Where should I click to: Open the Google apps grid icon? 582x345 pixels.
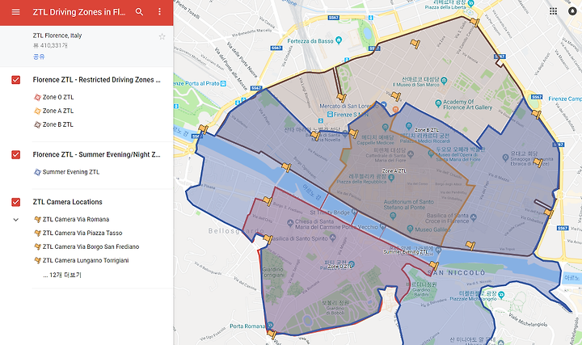tap(553, 11)
